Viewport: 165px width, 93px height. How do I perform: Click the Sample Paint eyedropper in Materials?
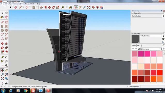coord(163,45)
